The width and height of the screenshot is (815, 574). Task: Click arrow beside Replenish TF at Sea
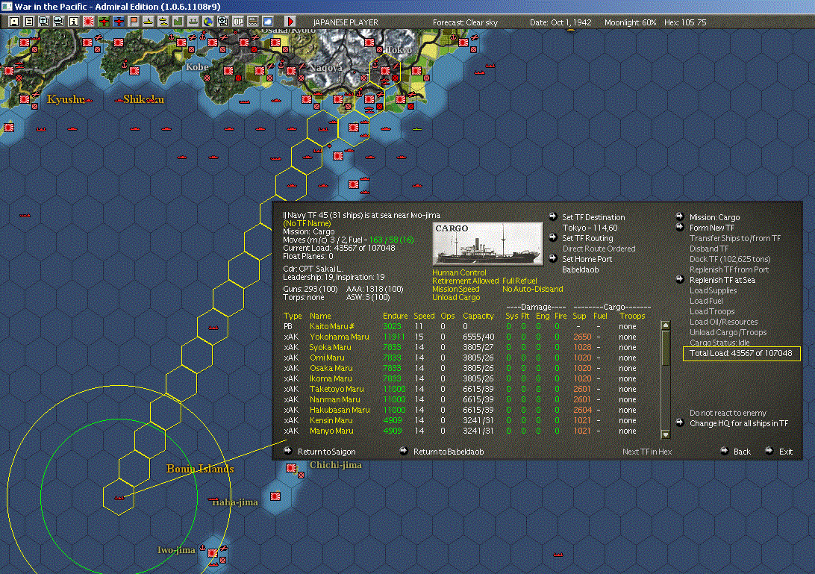tap(680, 279)
